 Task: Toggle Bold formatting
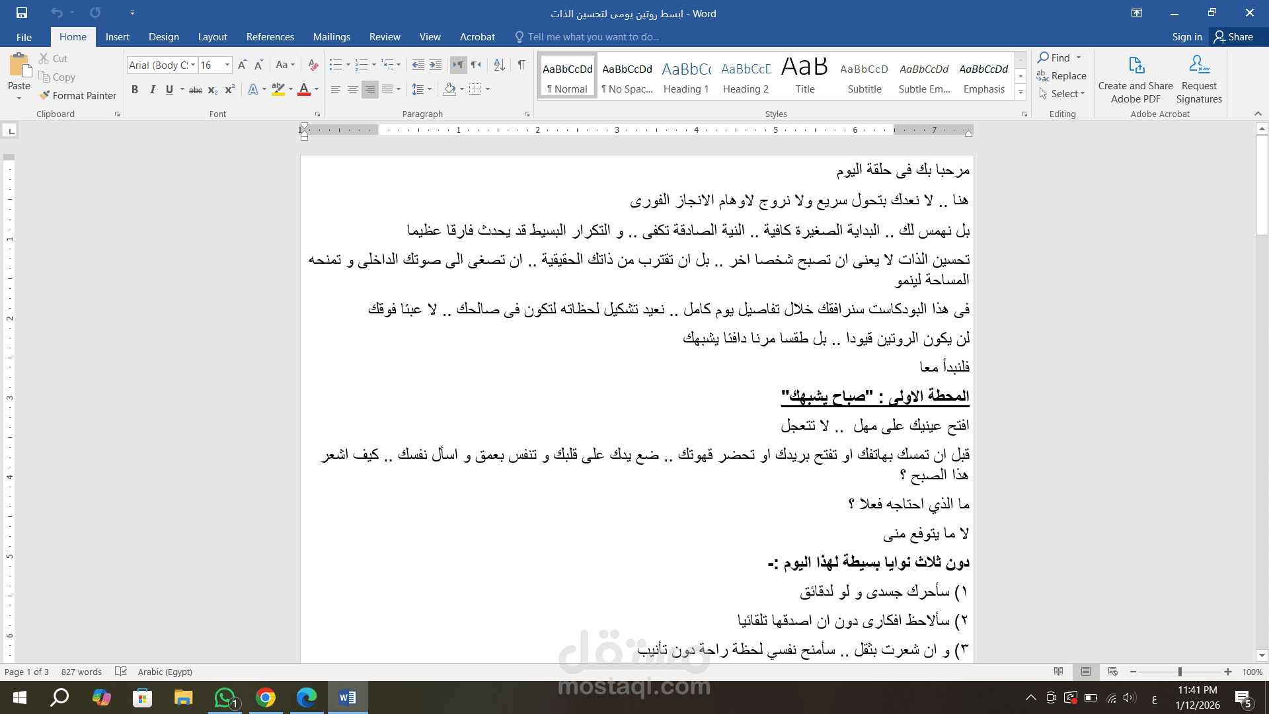pyautogui.click(x=135, y=89)
